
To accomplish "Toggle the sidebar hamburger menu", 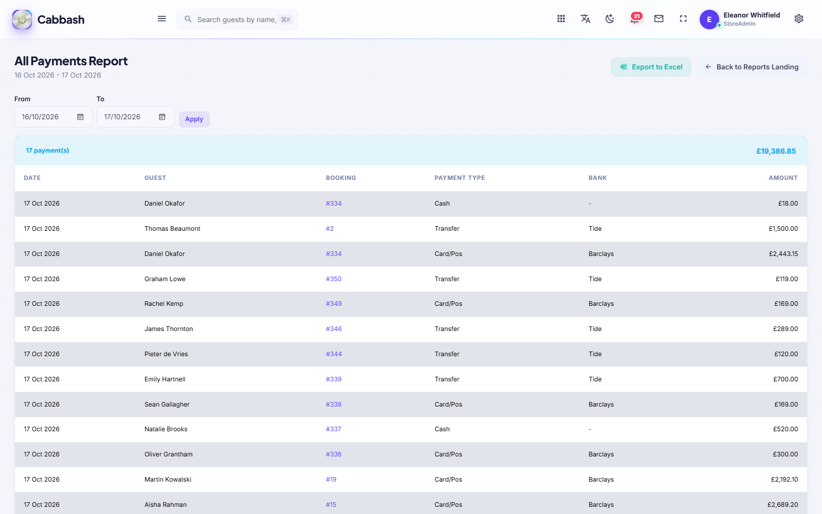I will coord(162,19).
